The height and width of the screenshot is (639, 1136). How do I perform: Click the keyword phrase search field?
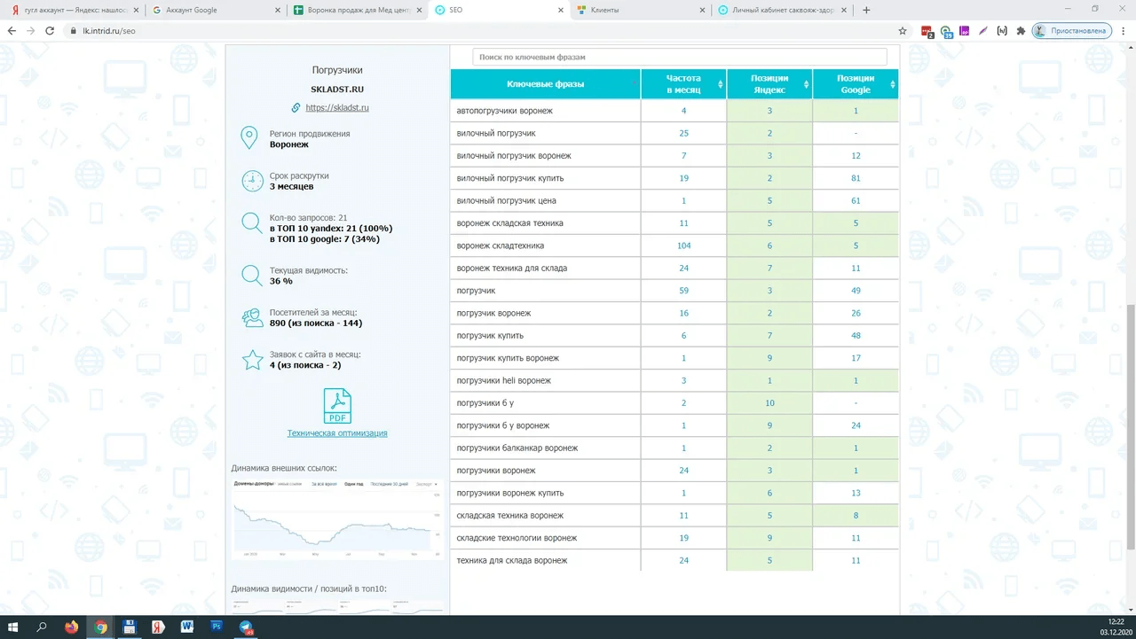[x=679, y=57]
